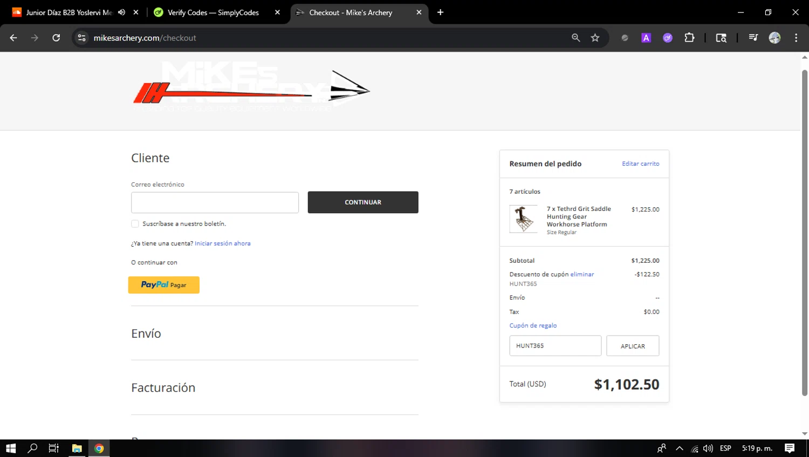This screenshot has height=457, width=809.
Task: Check Suscríbase a nuestro boletín box
Action: pyautogui.click(x=135, y=223)
